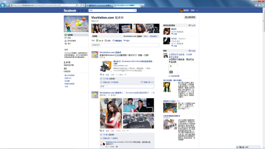Click see-all link beside the suggestions header
The image size is (265, 149).
tap(192, 25)
